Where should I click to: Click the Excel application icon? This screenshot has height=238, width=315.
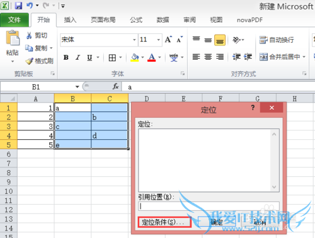tap(4, 6)
